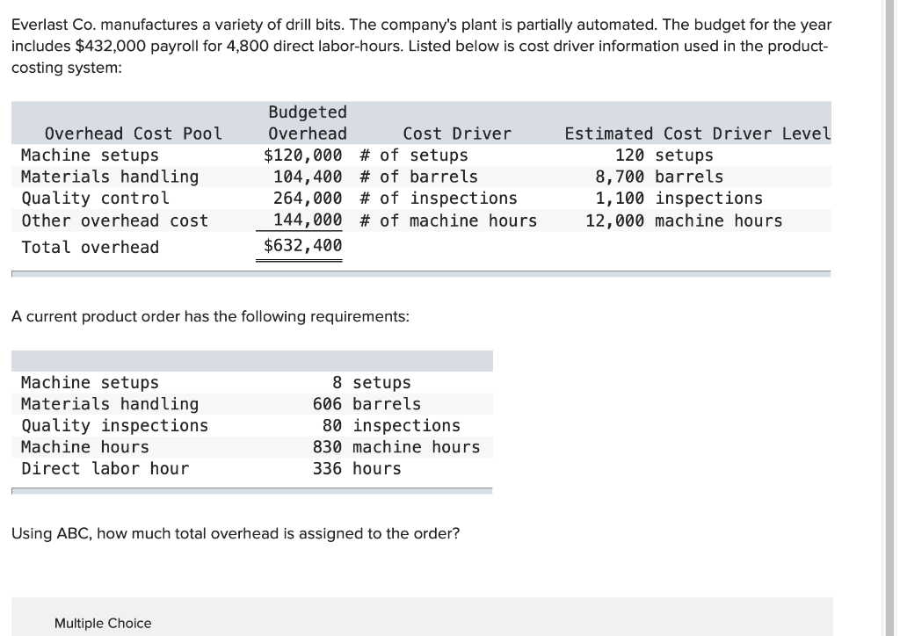Click the 'Estimated Cost Driver Level' header
The height and width of the screenshot is (636, 900).
[697, 134]
